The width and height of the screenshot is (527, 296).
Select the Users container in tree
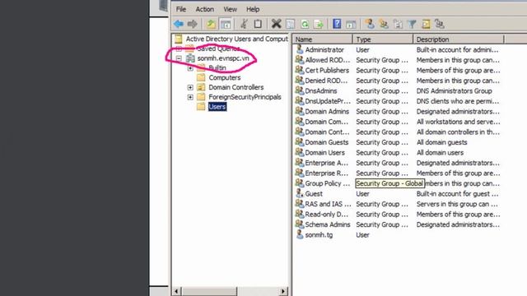click(217, 107)
